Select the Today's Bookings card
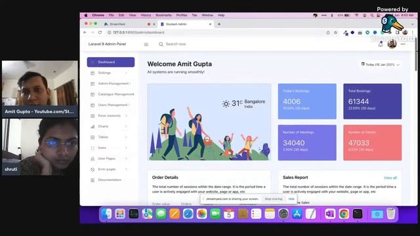This screenshot has height=236, width=420. pos(307,102)
